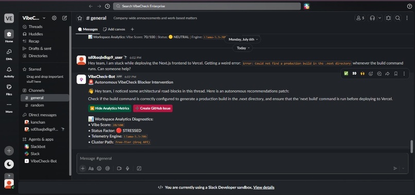Screen dimensions: 415x195
Task: Search within the channel using the magnifier
Action: [x=397, y=18]
